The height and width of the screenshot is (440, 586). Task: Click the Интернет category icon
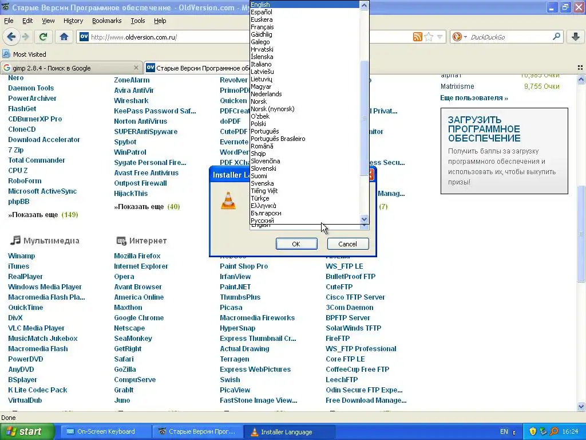[x=121, y=241]
